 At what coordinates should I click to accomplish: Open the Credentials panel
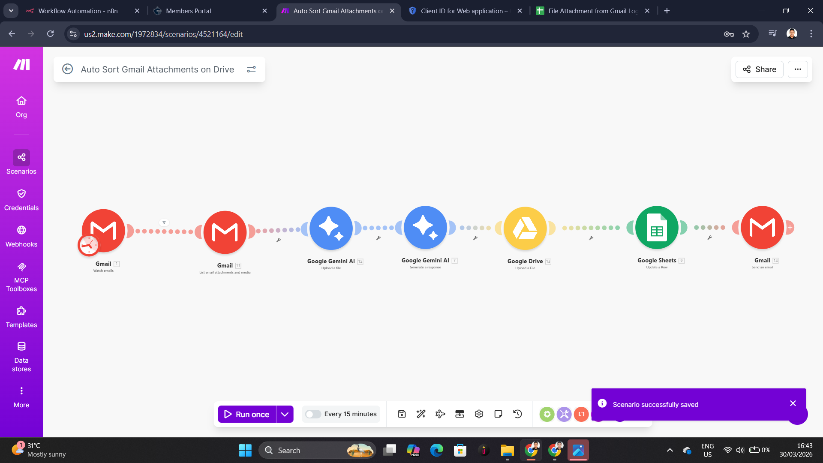click(21, 198)
